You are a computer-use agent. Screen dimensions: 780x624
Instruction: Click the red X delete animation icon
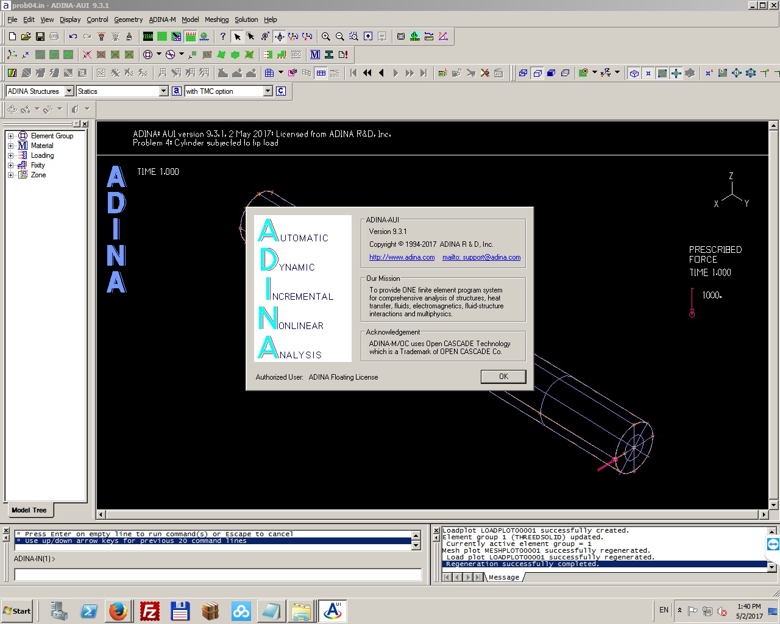coord(485,73)
